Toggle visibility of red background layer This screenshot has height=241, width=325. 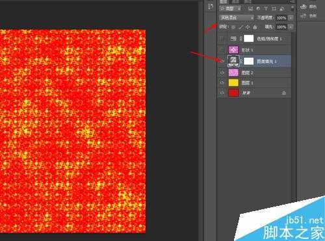[x=222, y=93]
